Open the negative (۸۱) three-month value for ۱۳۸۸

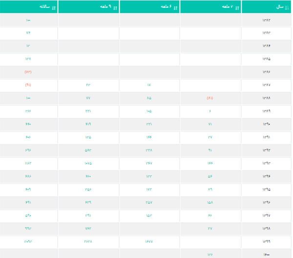click(x=210, y=98)
